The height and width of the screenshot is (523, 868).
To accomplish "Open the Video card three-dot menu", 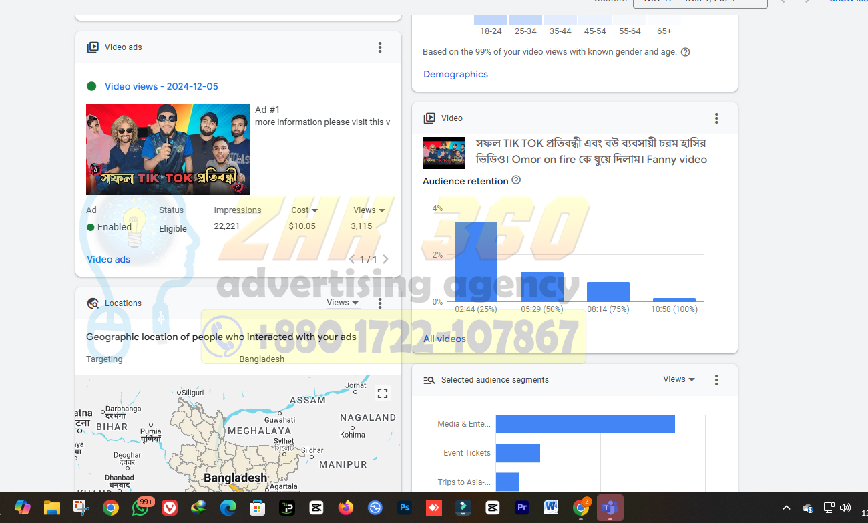I will click(716, 118).
